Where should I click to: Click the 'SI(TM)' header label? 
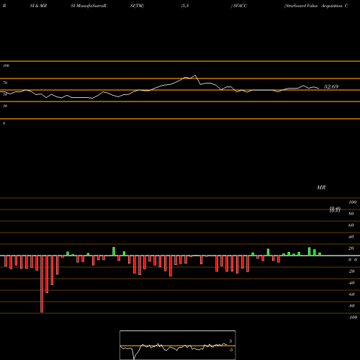[137, 6]
